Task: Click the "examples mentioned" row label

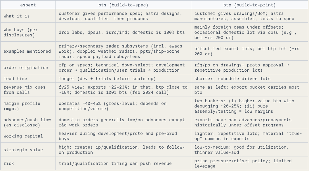Action: [x=27, y=51]
